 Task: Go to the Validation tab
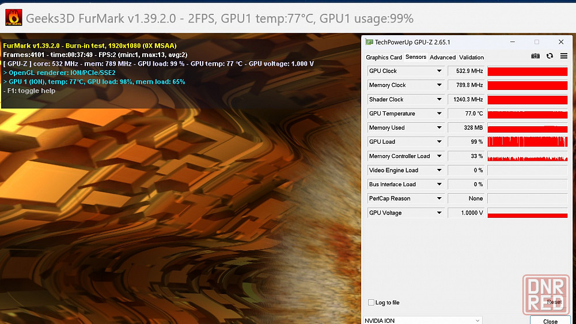(471, 58)
